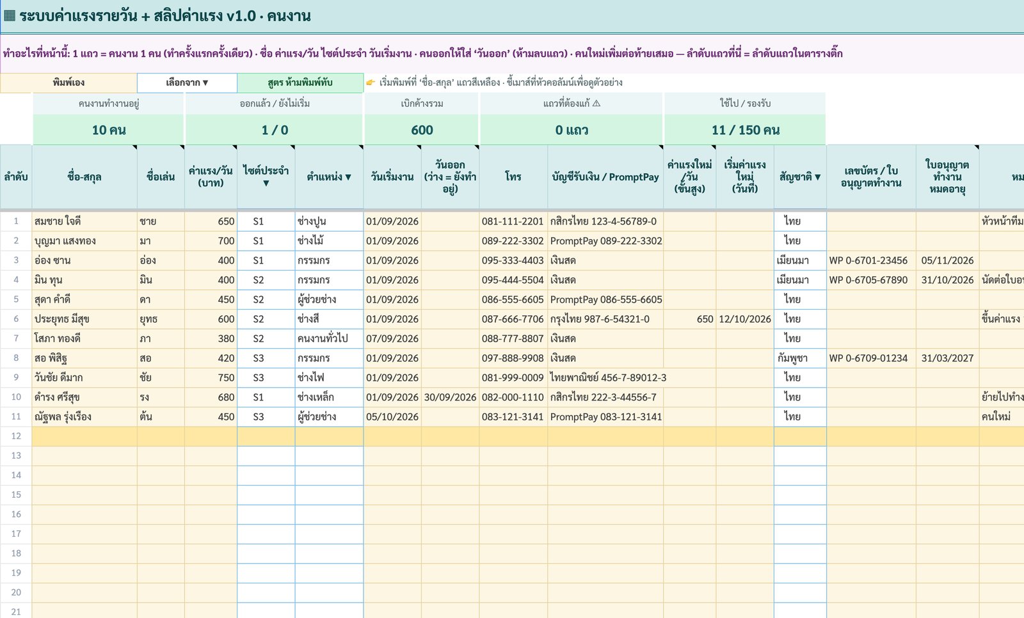Open the สัญชาติ column dropdown header

point(800,177)
